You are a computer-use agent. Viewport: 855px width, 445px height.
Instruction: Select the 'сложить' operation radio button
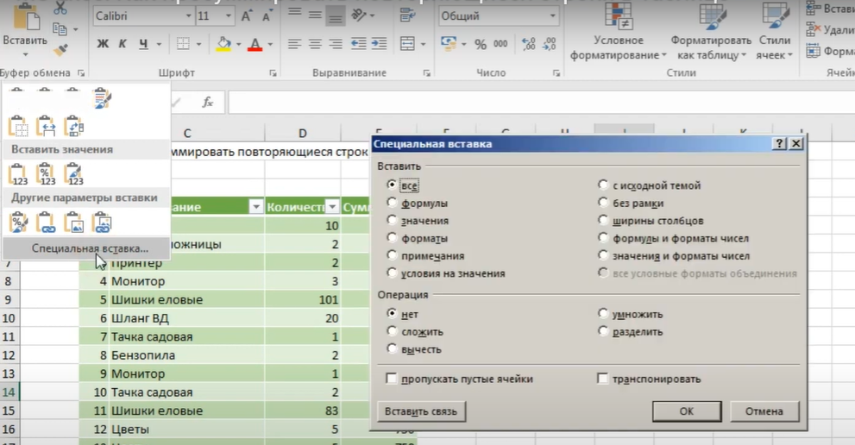393,331
